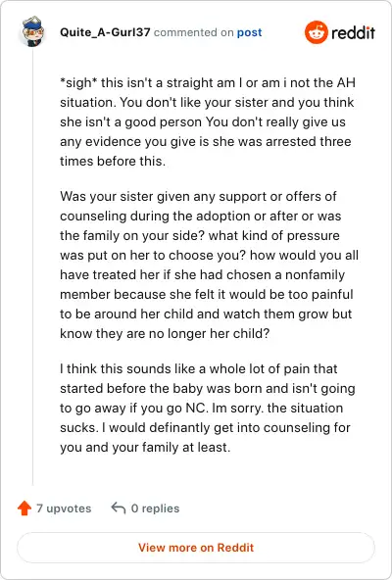The width and height of the screenshot is (392, 580).
Task: Click the orange upvote arrow icon
Action: (24, 508)
